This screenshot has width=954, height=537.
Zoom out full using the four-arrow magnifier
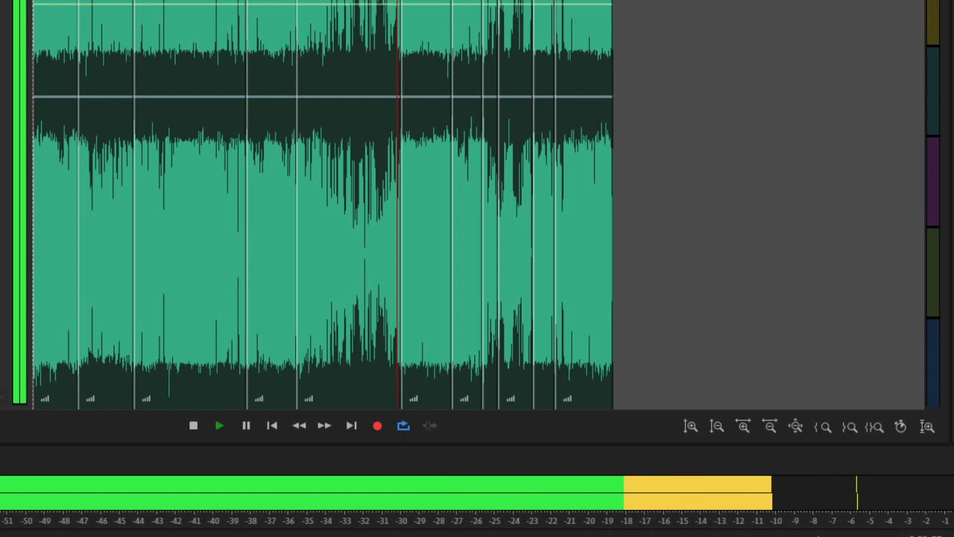[796, 427]
